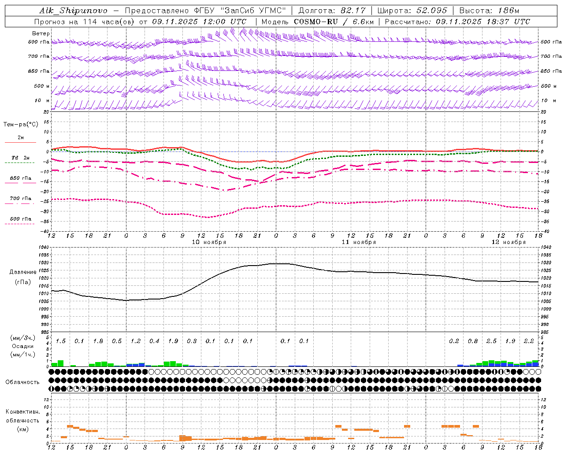Click the 0.2 precipitation total value
Screen dimensions: 564x451
[454, 341]
